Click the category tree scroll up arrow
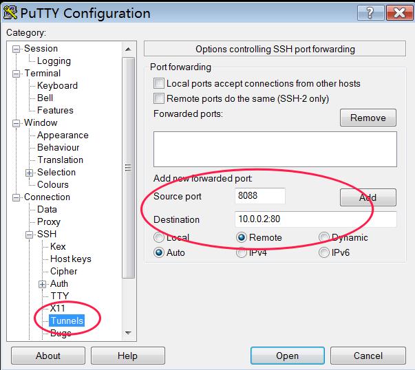415x370 pixels. click(x=129, y=50)
